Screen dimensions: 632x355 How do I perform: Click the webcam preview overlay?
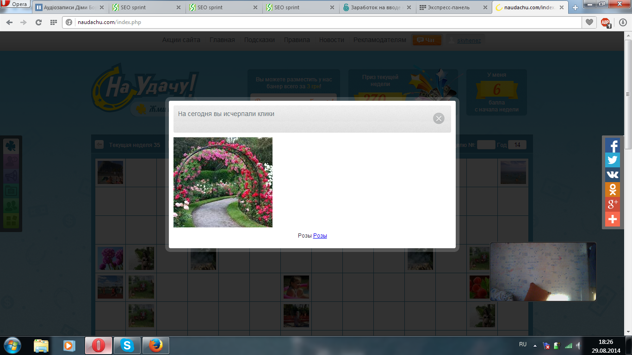(543, 272)
